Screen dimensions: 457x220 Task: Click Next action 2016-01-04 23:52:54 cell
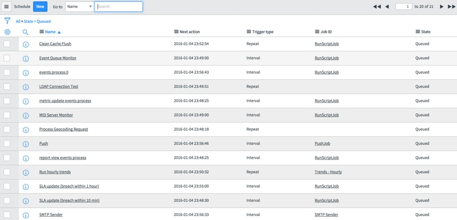click(x=191, y=44)
